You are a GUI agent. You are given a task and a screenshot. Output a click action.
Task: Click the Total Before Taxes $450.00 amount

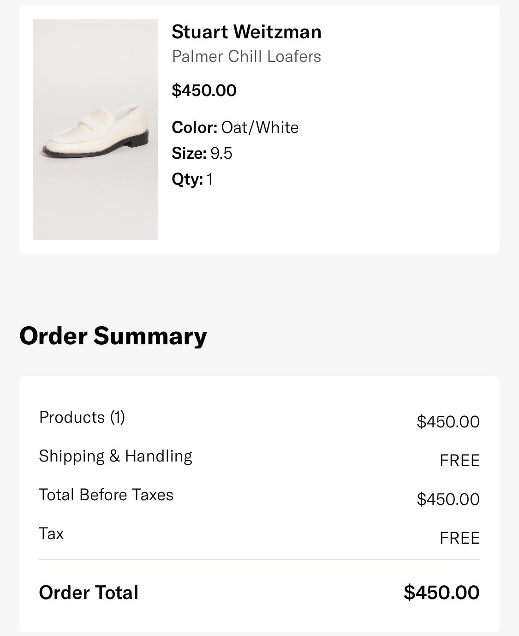tap(448, 499)
